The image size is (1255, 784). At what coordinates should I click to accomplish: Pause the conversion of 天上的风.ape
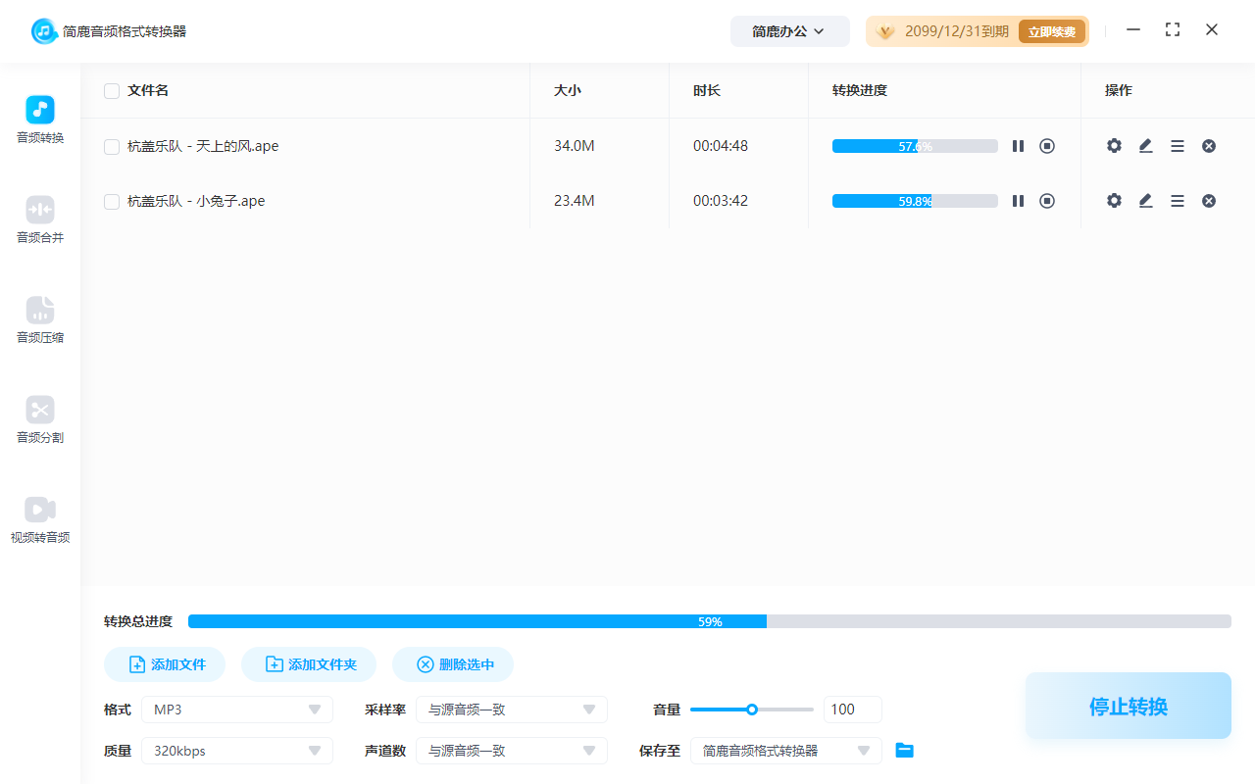[x=1018, y=145]
